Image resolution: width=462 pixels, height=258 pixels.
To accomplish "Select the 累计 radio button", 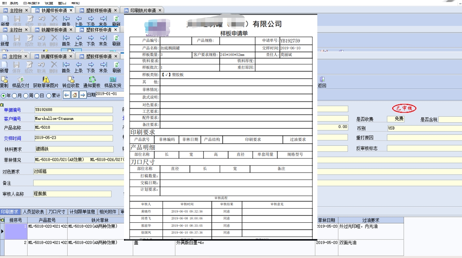I will click(49, 96).
